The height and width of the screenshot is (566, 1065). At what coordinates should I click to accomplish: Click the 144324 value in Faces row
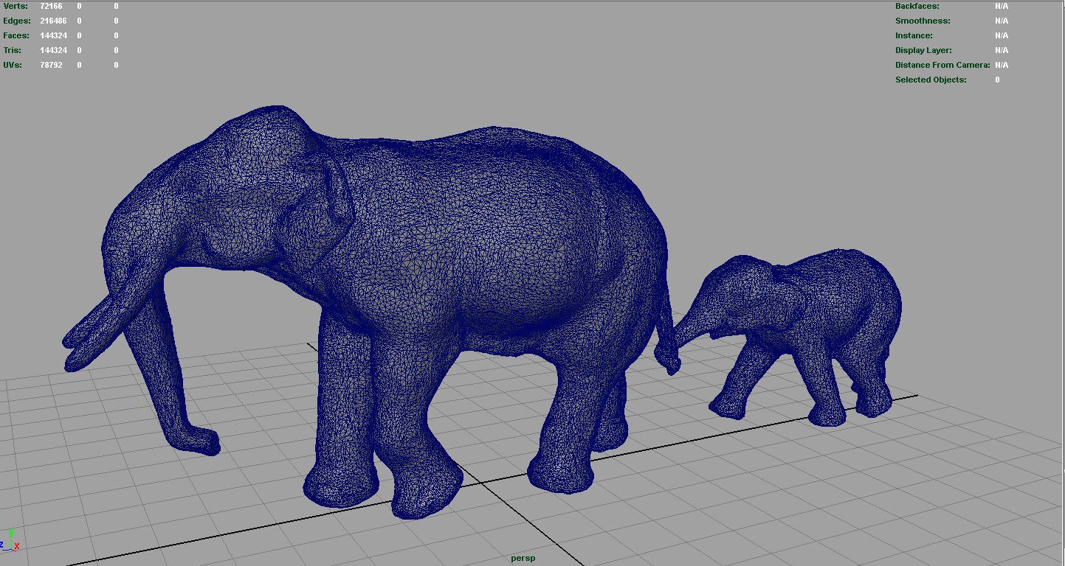coord(53,35)
